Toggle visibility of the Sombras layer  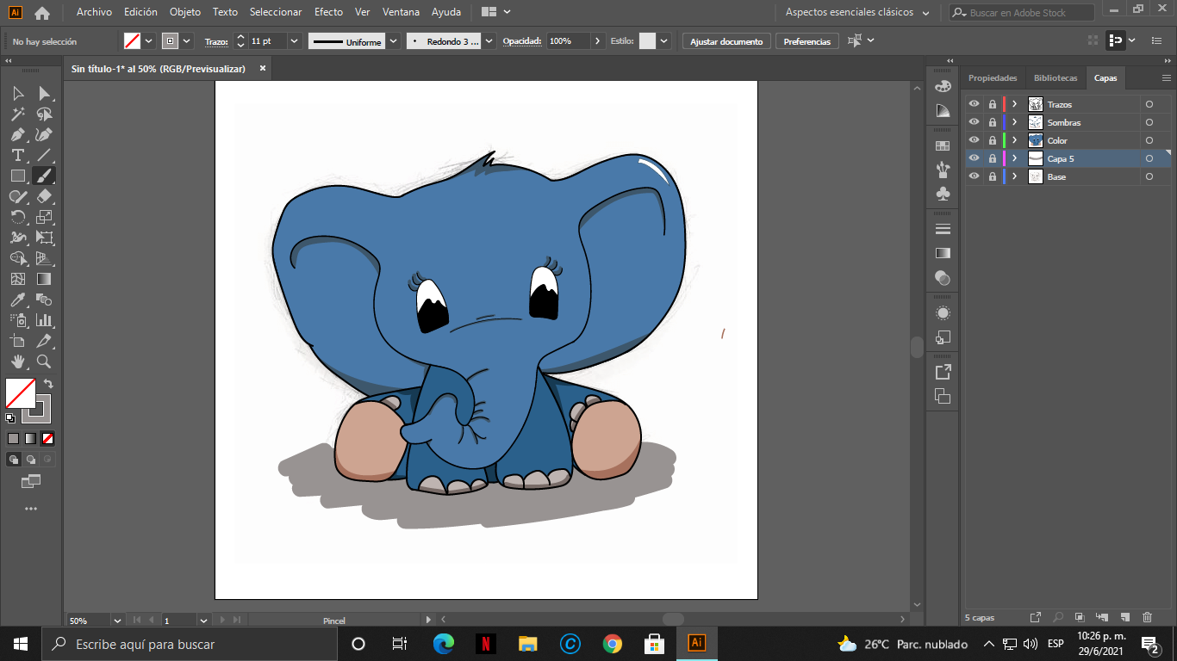coord(974,122)
